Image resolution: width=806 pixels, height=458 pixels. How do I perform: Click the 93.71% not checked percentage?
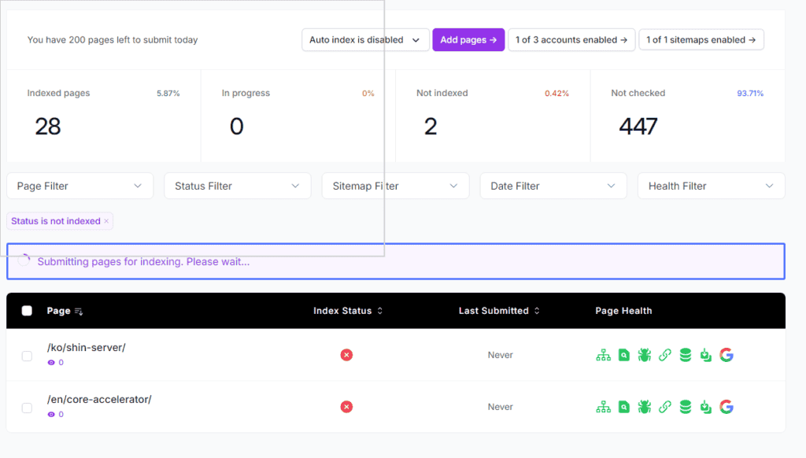[x=750, y=94]
